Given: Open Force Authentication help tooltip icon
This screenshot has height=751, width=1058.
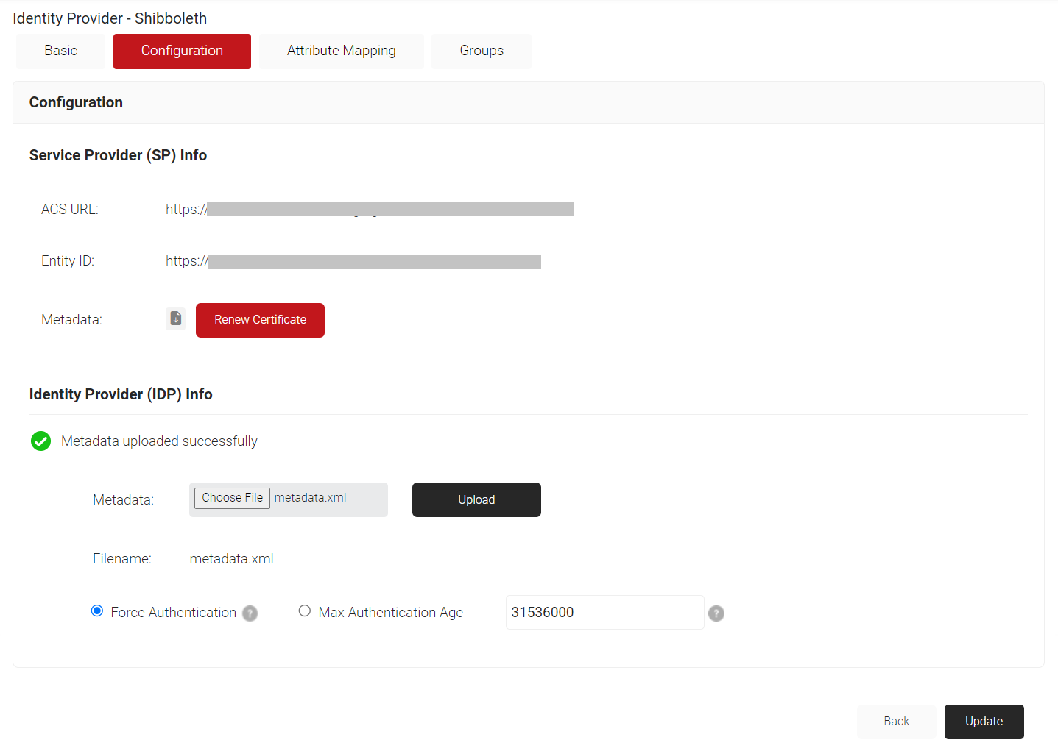Looking at the screenshot, I should pos(250,613).
